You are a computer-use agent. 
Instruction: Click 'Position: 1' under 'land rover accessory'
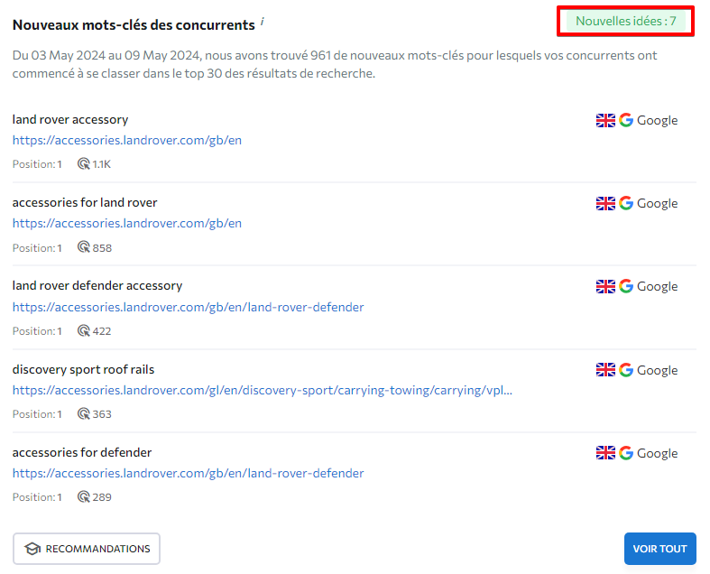[37, 164]
